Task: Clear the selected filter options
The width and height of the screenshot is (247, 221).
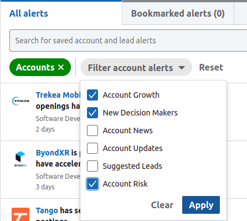Action: tap(162, 205)
